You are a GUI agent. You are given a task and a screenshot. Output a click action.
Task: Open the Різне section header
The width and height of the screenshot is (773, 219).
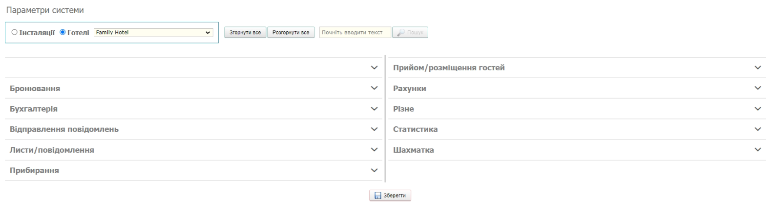pos(403,109)
